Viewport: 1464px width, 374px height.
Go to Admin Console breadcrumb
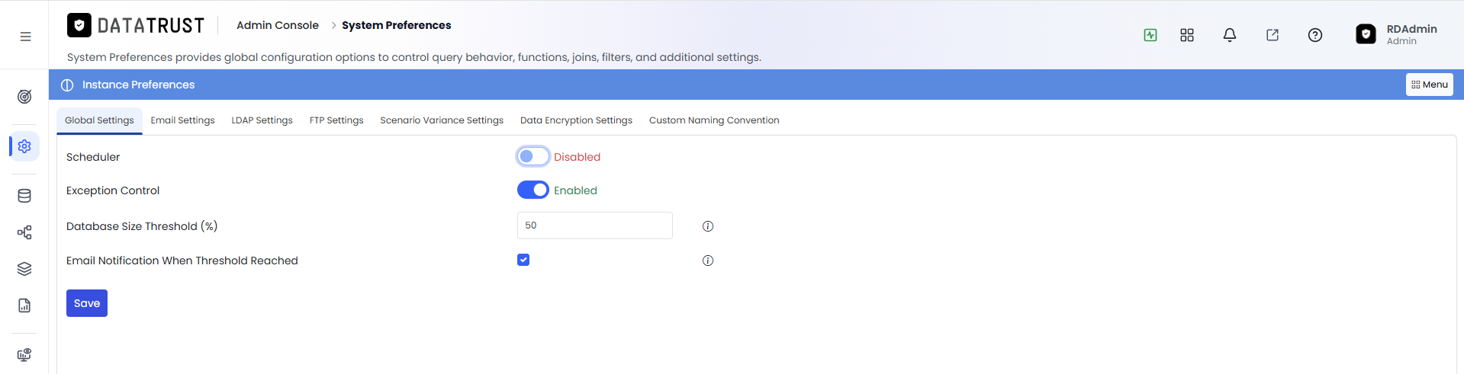[278, 25]
